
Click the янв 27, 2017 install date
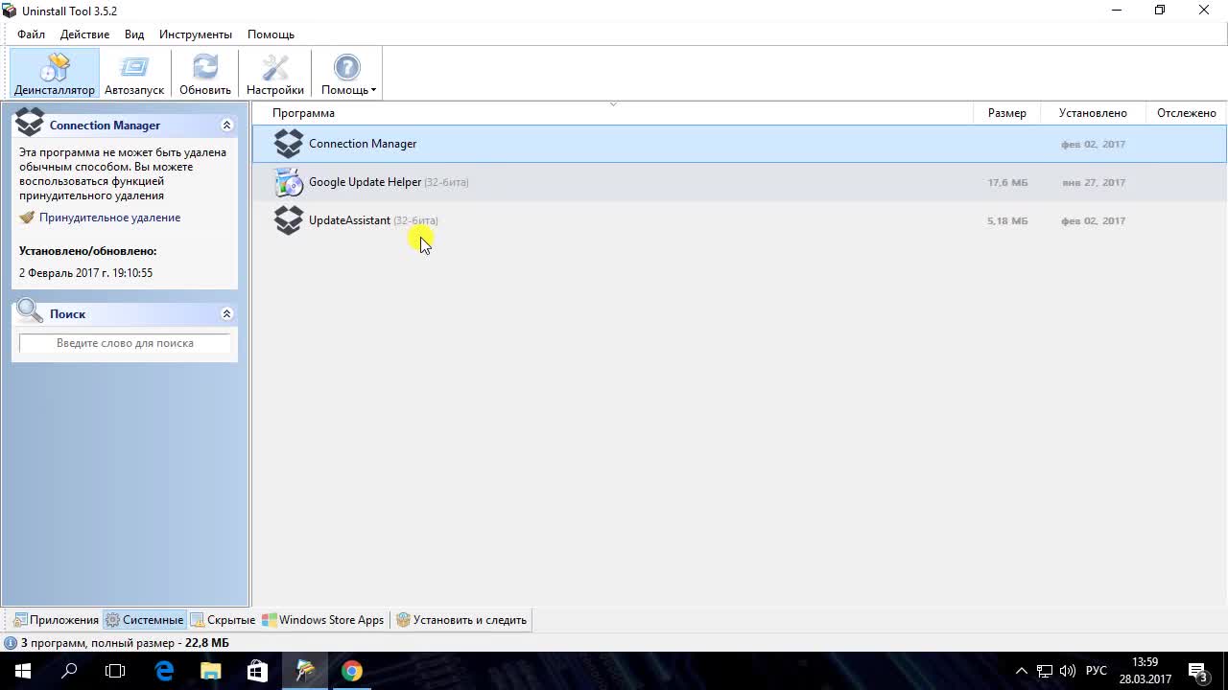click(1093, 182)
